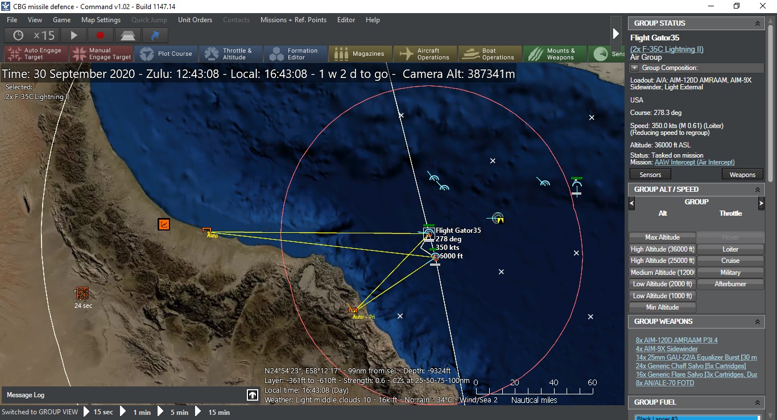Screen dimensions: 777x420
Task: Open the Help menu
Action: [x=373, y=20]
